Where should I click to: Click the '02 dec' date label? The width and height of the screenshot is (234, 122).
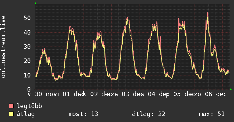[x=100, y=94]
